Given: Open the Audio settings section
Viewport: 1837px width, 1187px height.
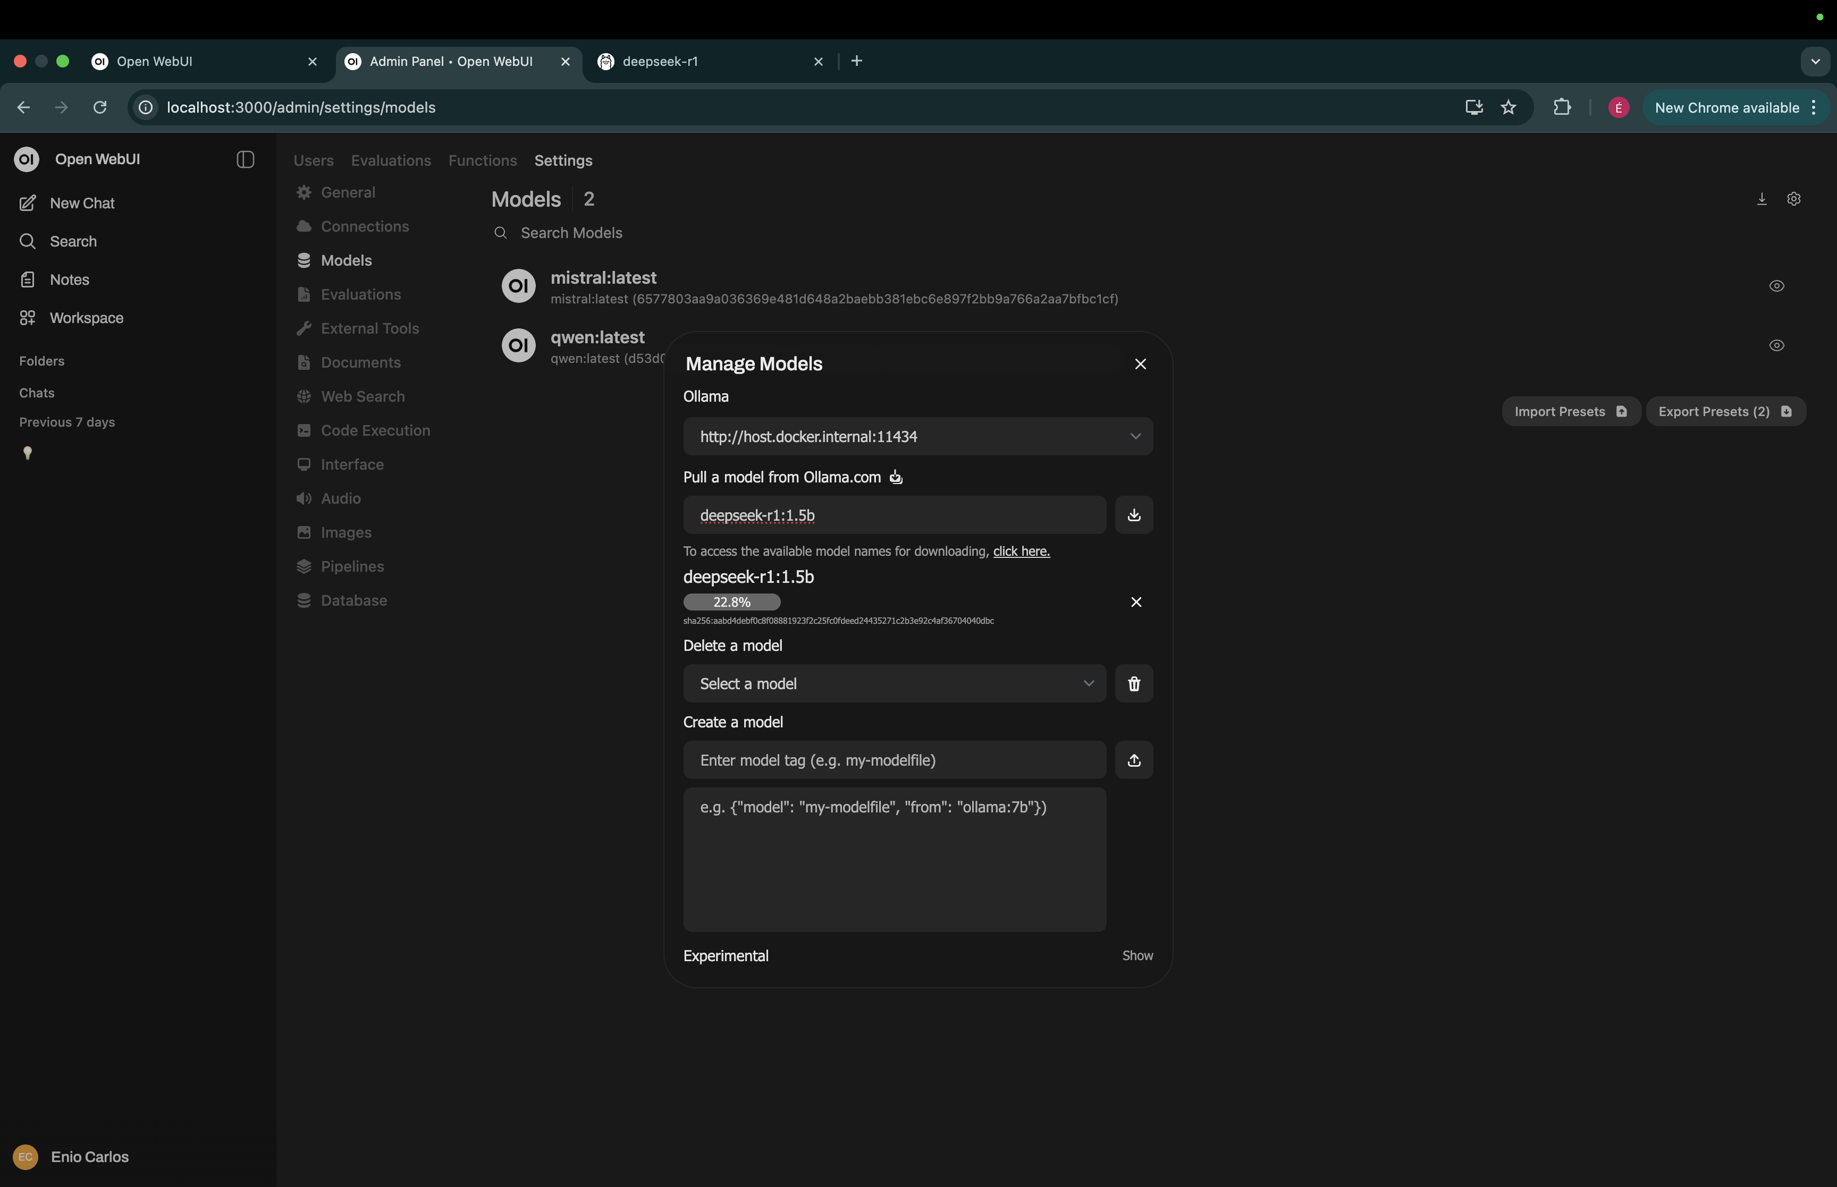Looking at the screenshot, I should pos(328,499).
